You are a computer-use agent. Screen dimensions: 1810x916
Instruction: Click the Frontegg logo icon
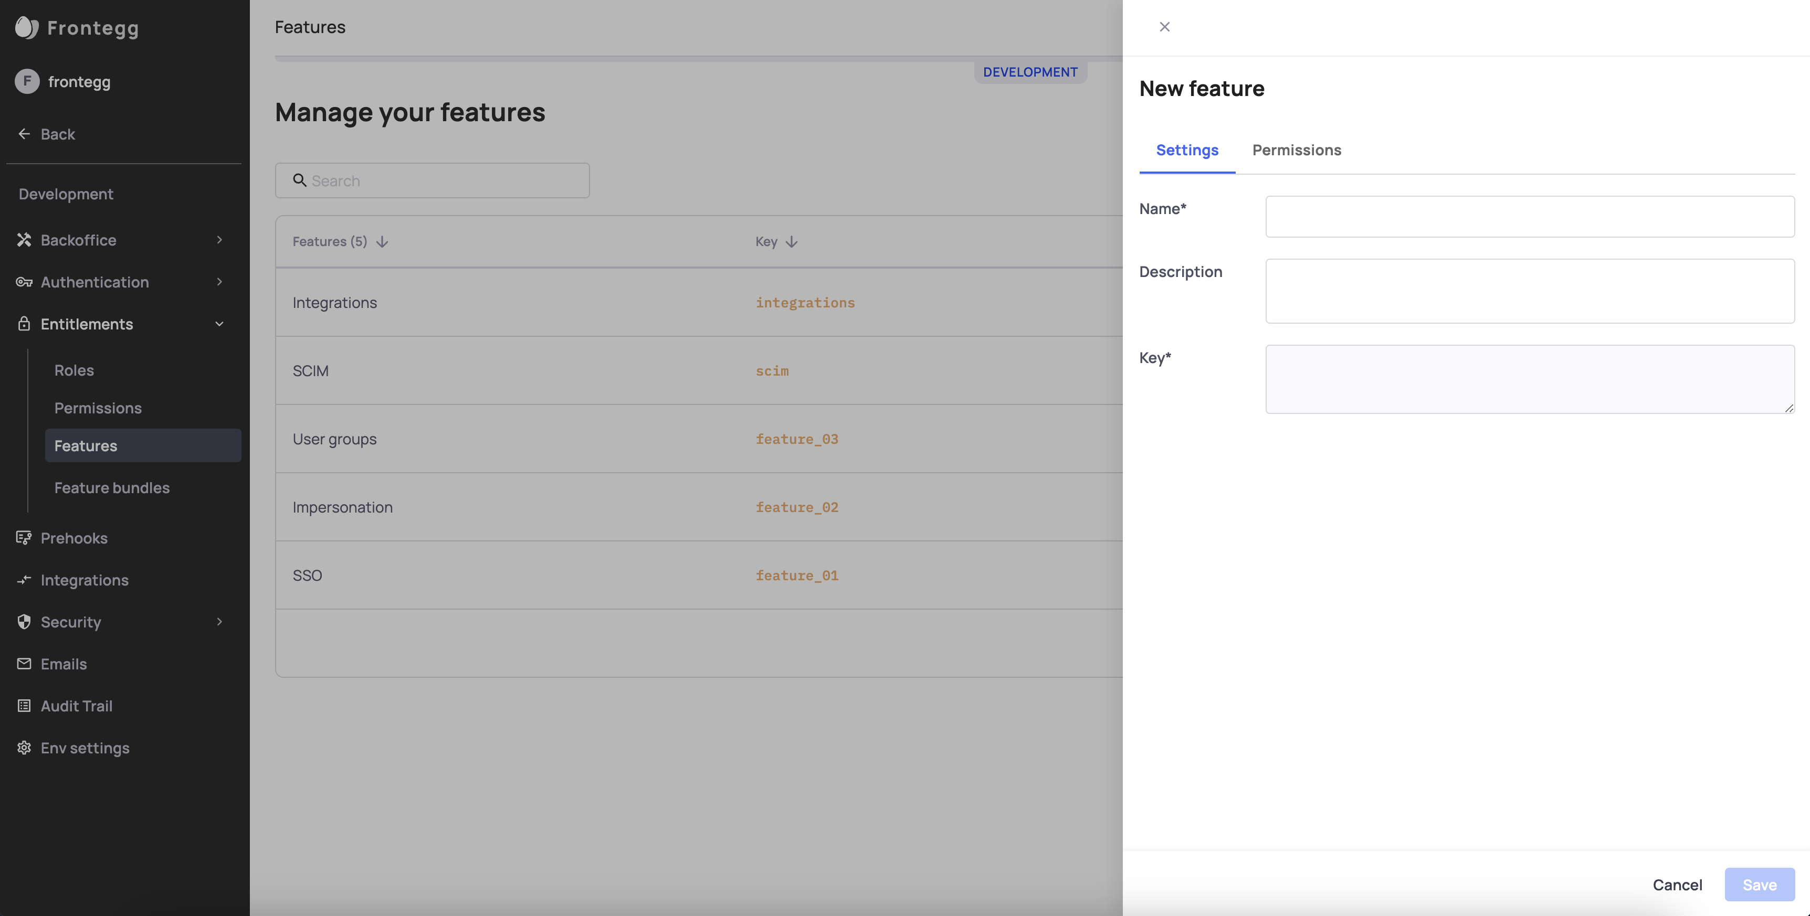26,27
